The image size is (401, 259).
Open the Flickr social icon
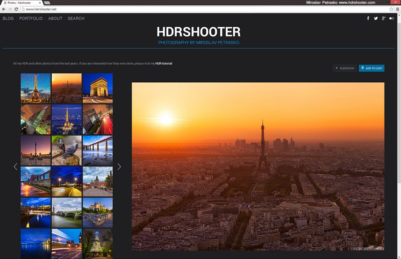point(392,18)
